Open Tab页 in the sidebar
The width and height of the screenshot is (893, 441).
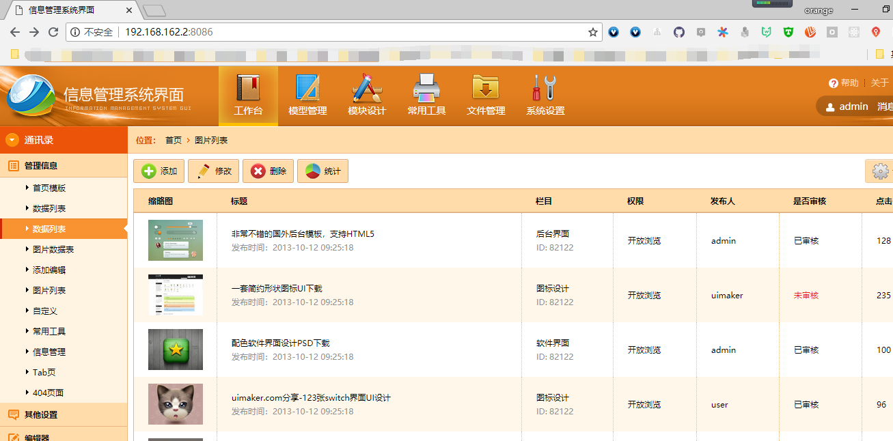pos(44,372)
